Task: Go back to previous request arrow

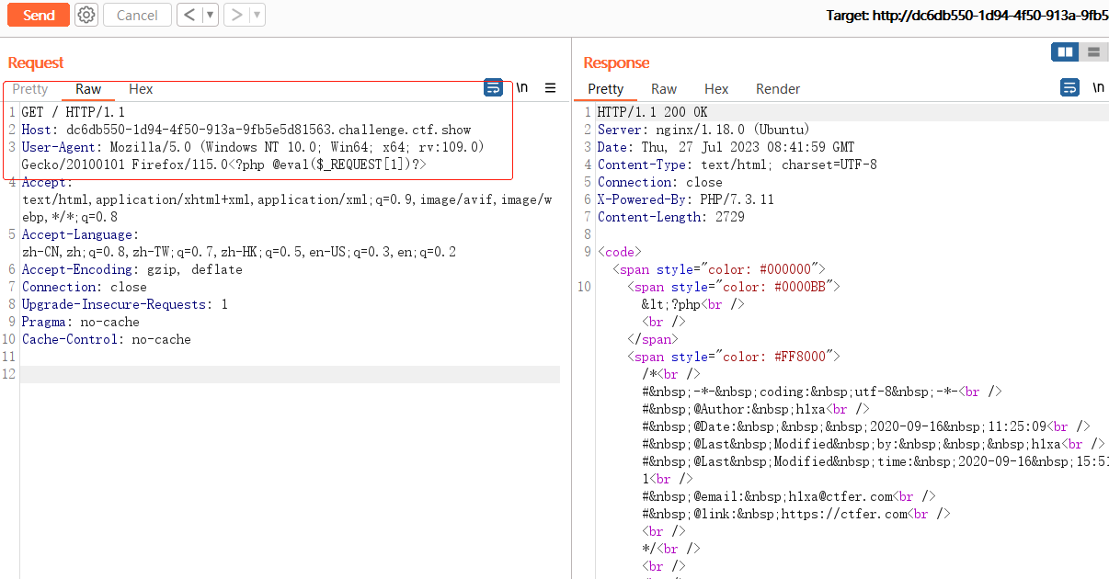Action: [x=189, y=15]
